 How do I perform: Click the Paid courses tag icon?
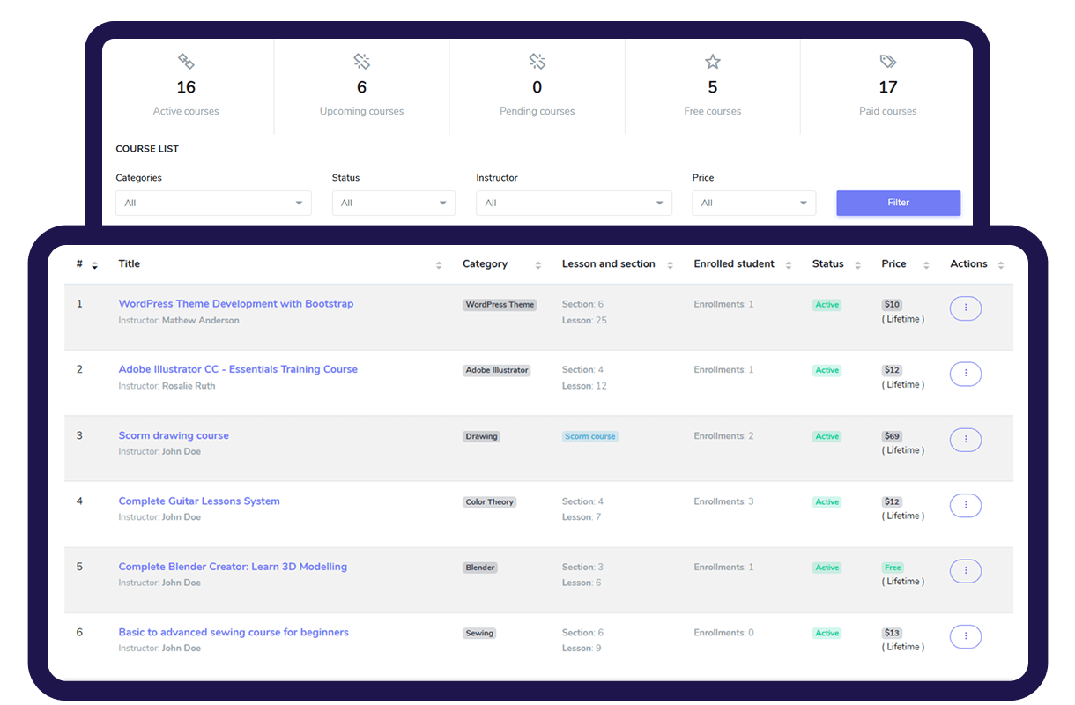click(x=888, y=62)
